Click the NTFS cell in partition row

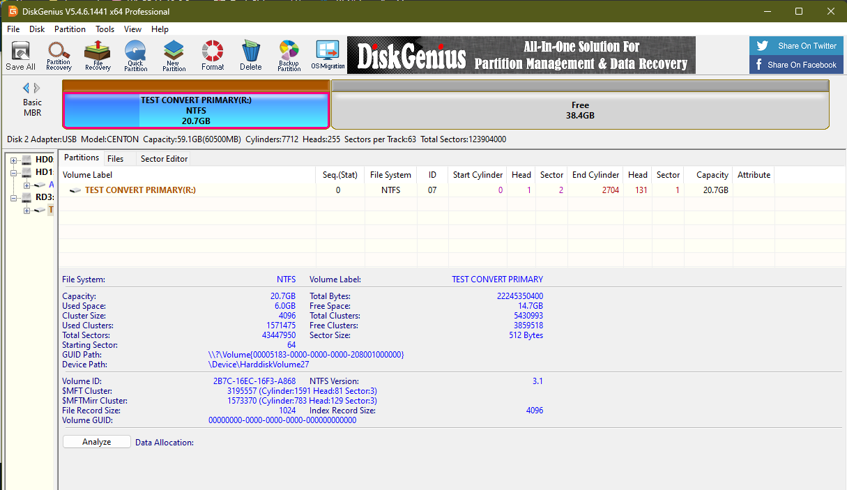click(x=390, y=190)
